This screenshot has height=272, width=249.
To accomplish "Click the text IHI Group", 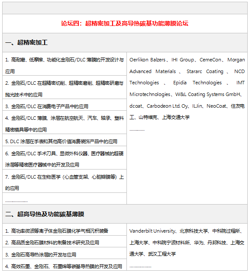I will click(x=183, y=60).
